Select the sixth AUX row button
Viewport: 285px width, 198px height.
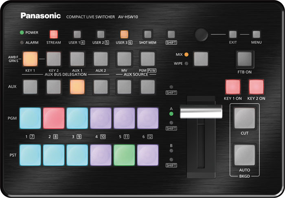click(x=148, y=87)
